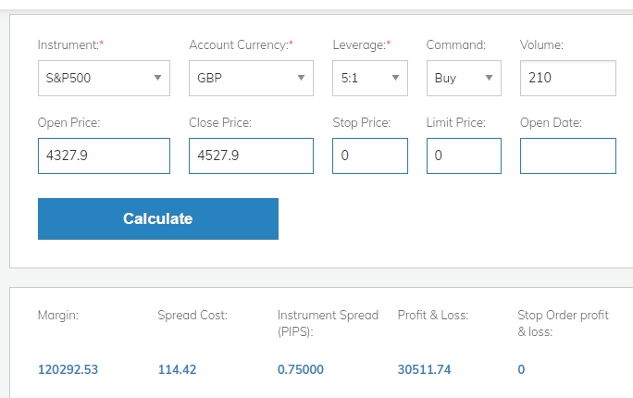The height and width of the screenshot is (398, 633).
Task: Select the Stop Price input field
Action: pos(370,155)
